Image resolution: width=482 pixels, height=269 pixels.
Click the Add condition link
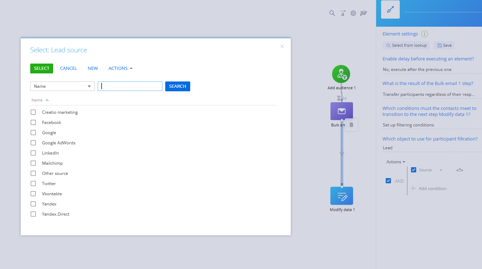pyautogui.click(x=432, y=189)
